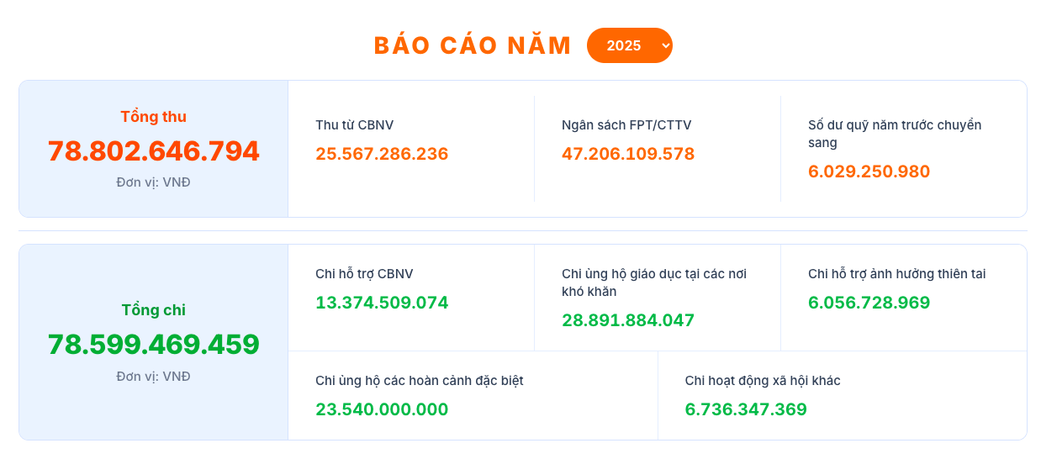Select the amount 13.374.509.074

click(382, 303)
